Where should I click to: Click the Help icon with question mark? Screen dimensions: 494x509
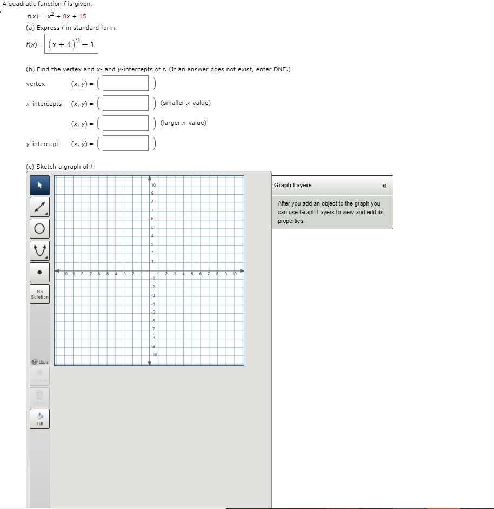tap(36, 361)
